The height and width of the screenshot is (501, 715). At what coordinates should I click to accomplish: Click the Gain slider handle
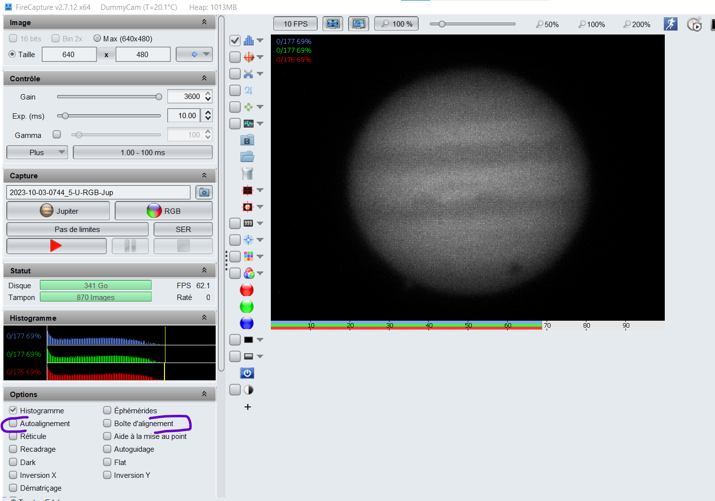(x=159, y=97)
